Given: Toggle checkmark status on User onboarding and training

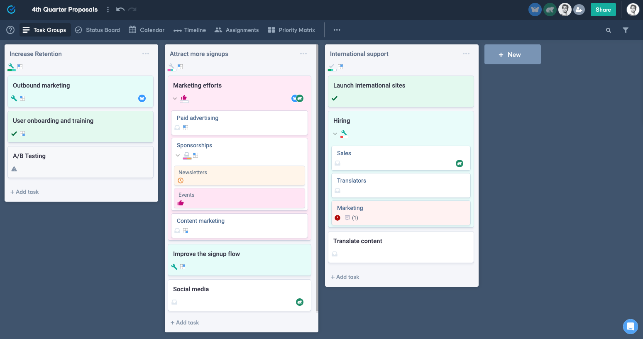Looking at the screenshot, I should [14, 134].
